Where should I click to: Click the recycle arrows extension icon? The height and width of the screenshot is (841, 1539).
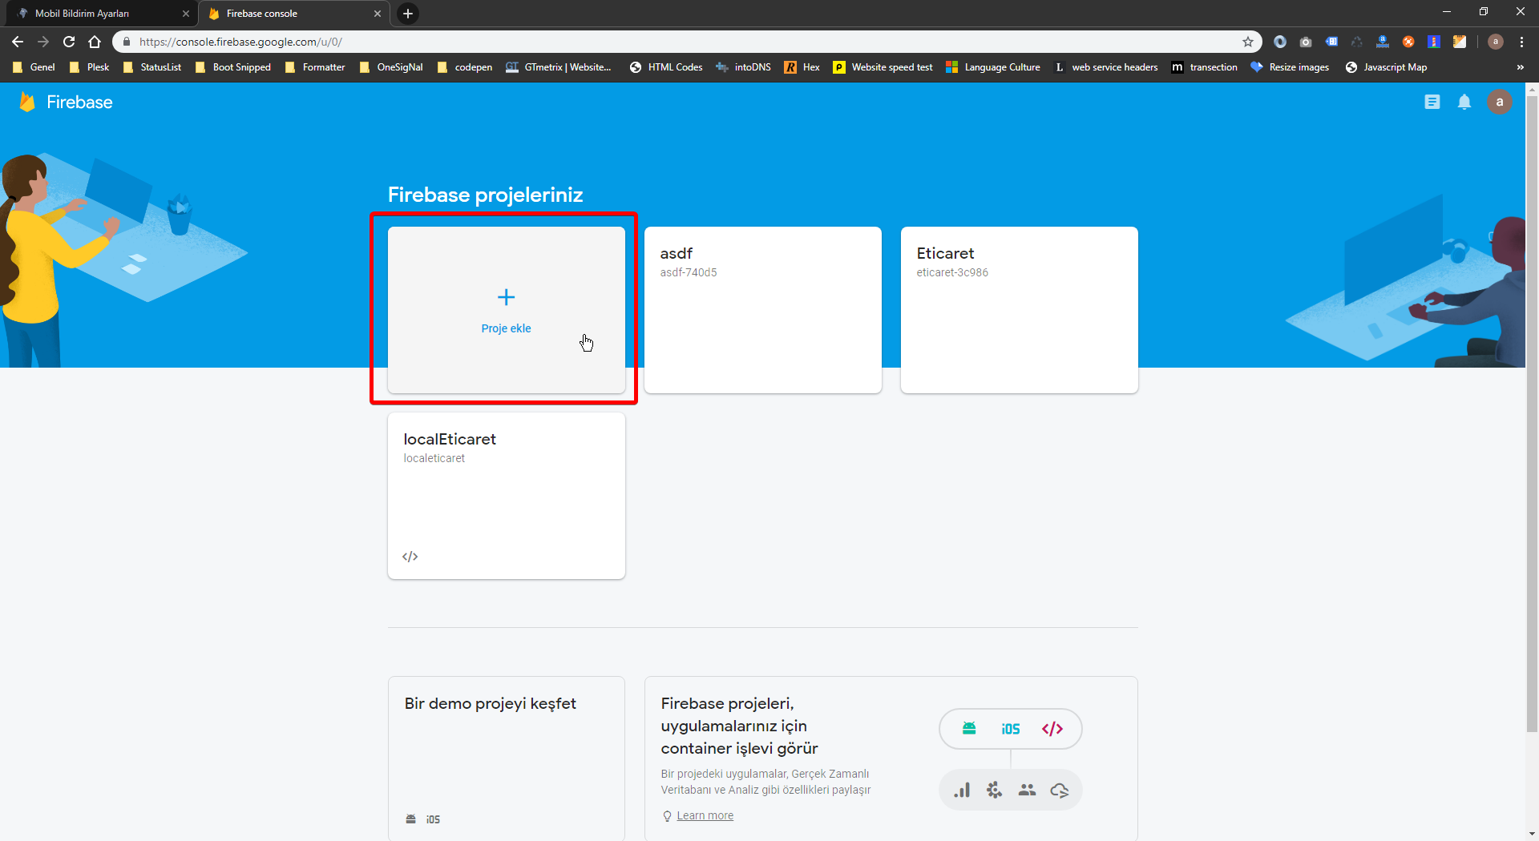click(1357, 42)
